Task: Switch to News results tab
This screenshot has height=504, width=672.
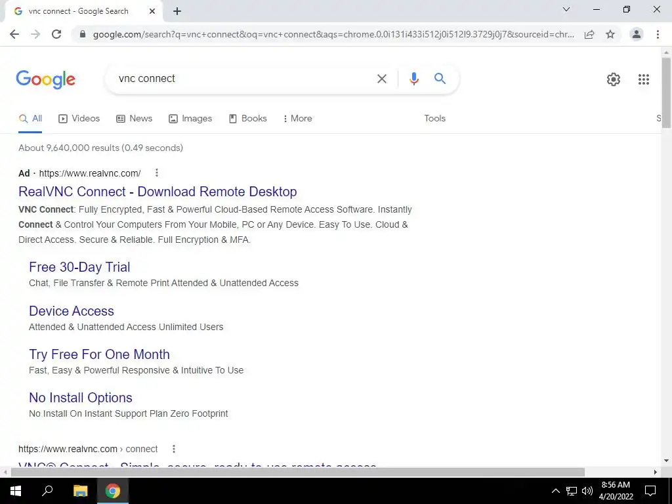Action: [134, 119]
